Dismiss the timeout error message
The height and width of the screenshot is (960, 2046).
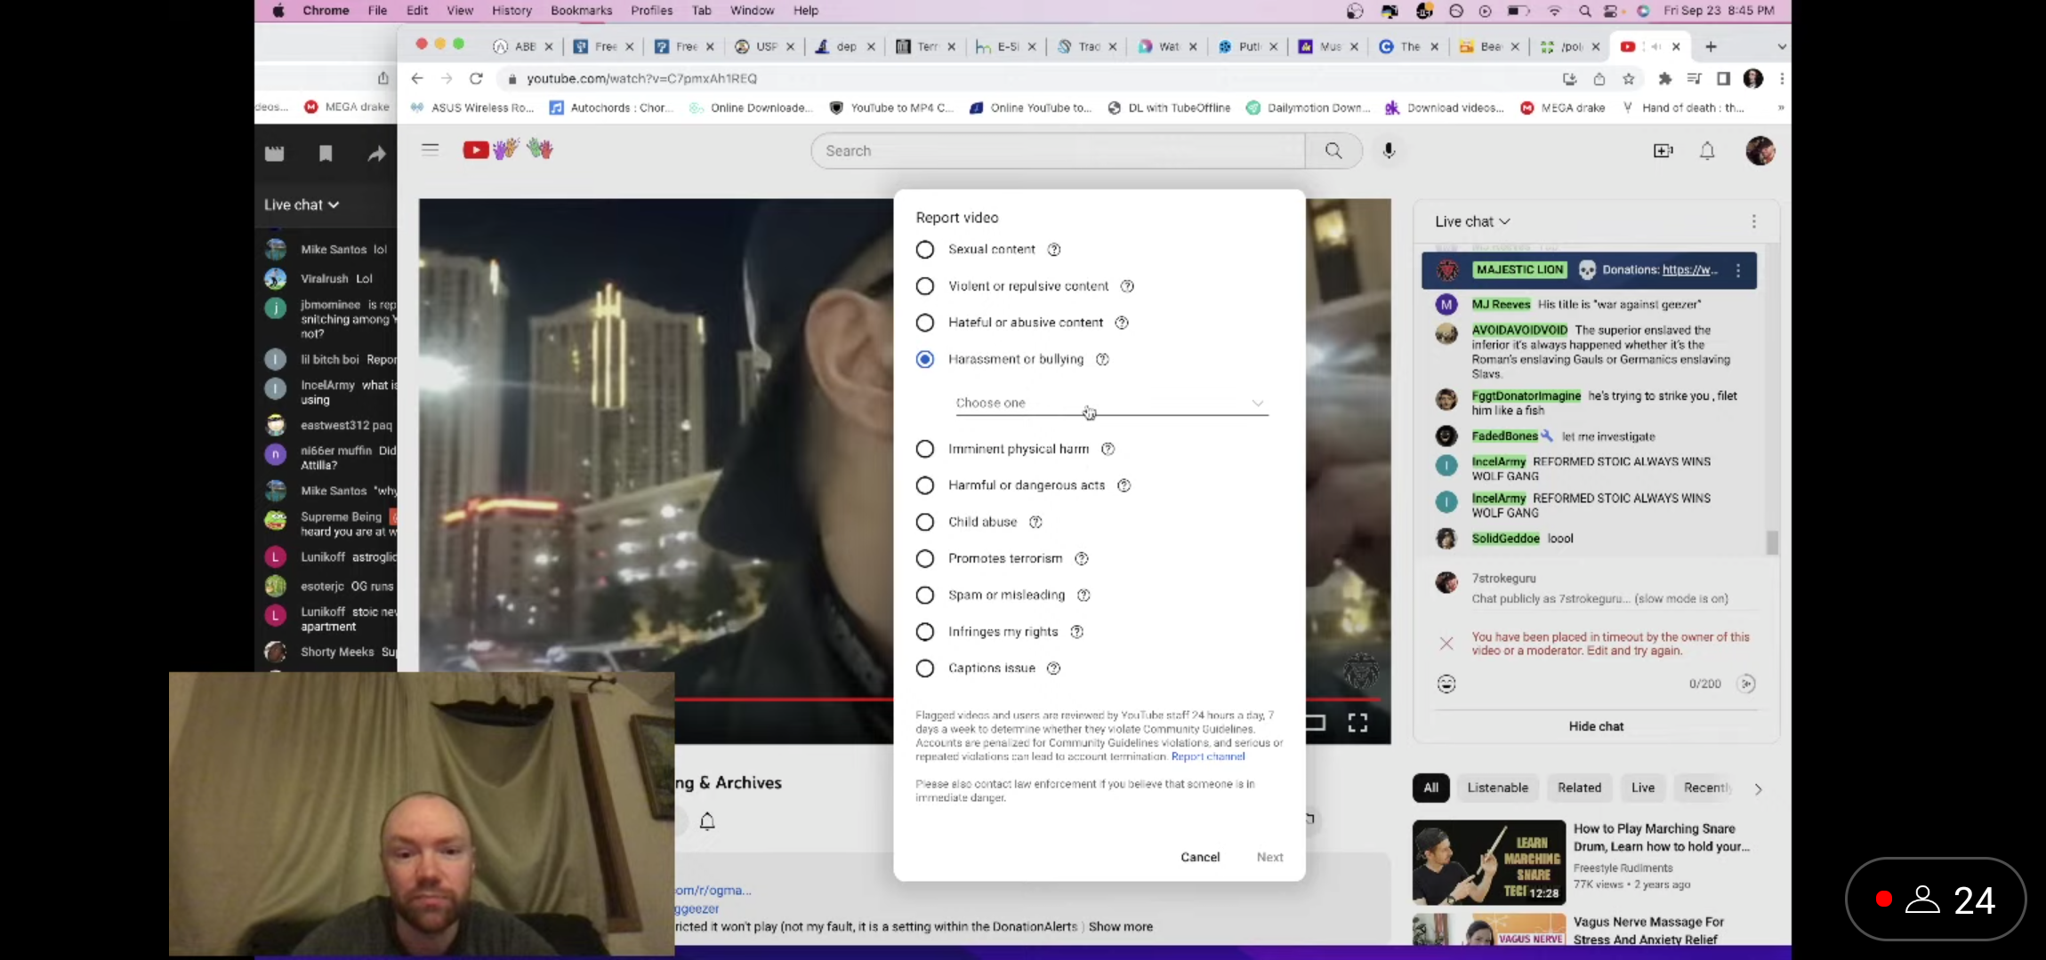[x=1446, y=644]
